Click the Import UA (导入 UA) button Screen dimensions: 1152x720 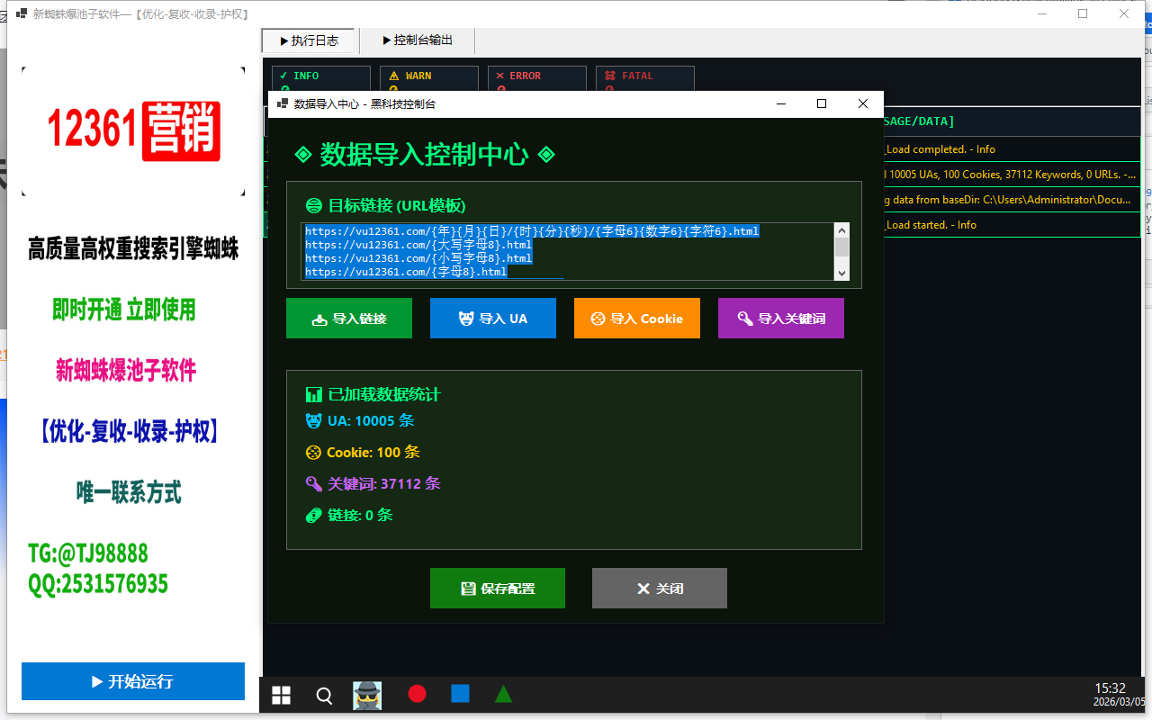pyautogui.click(x=492, y=319)
